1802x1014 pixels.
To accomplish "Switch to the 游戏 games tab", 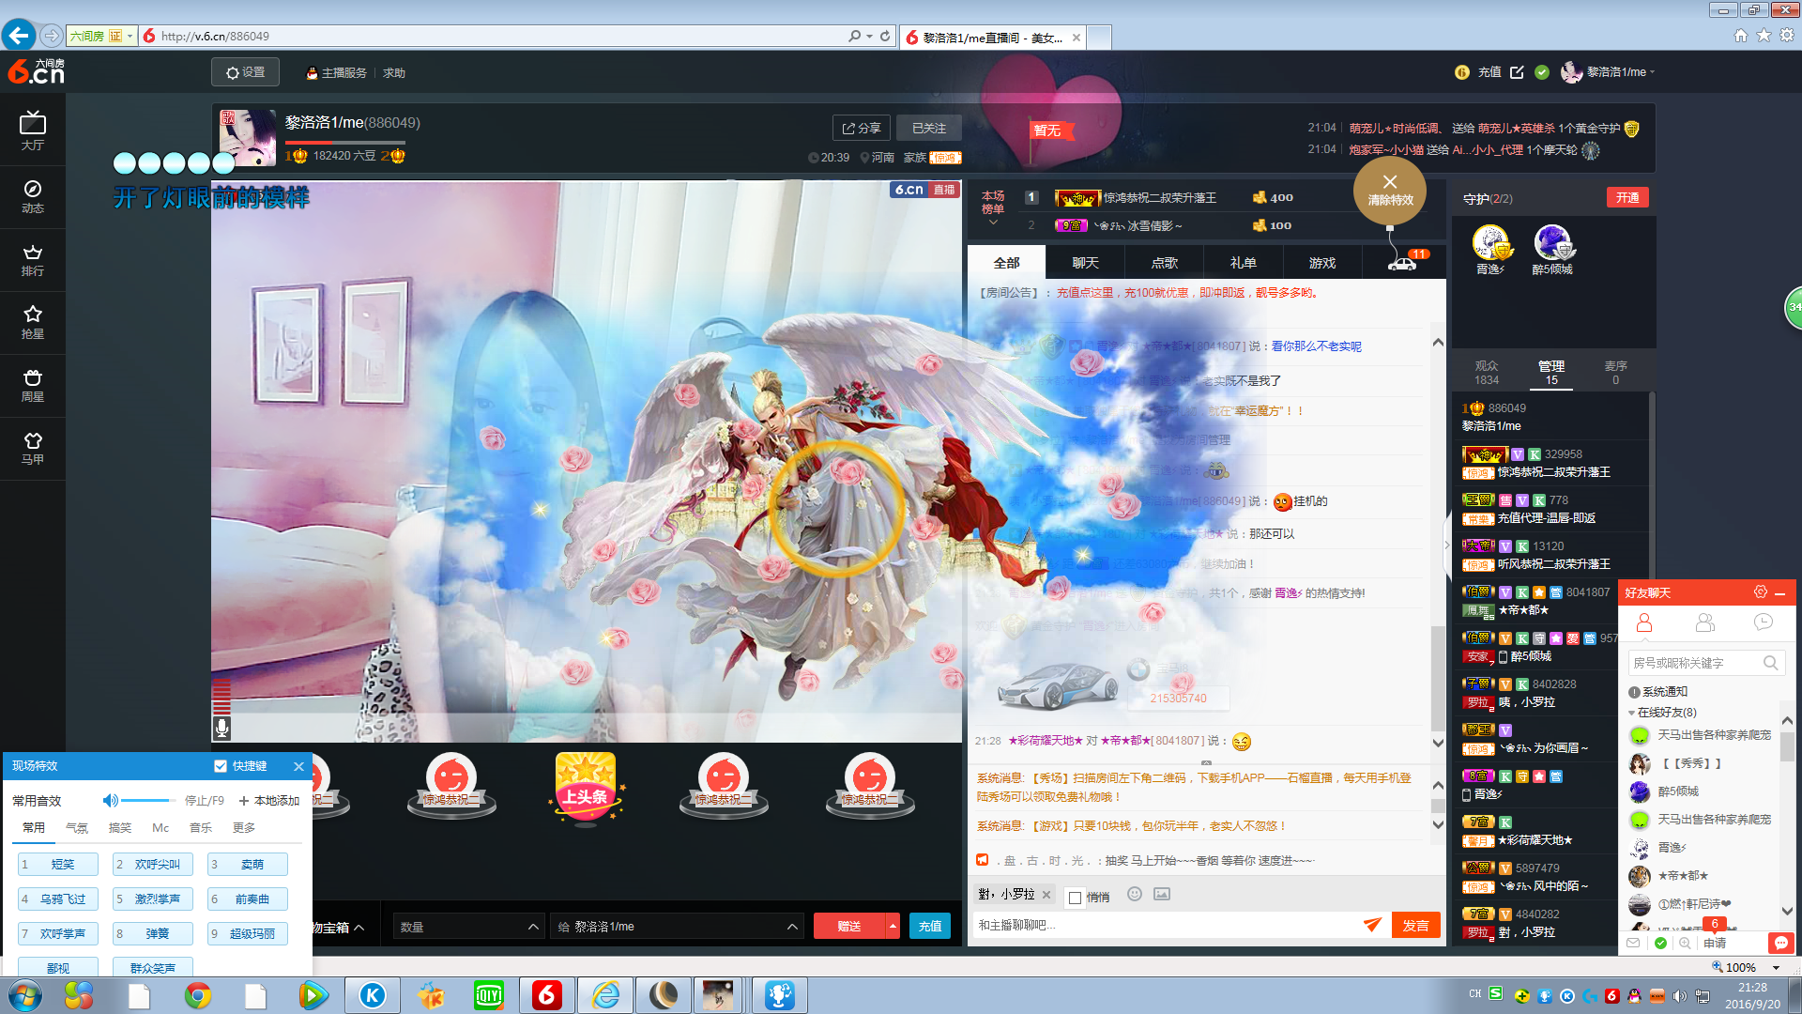I will click(1321, 263).
